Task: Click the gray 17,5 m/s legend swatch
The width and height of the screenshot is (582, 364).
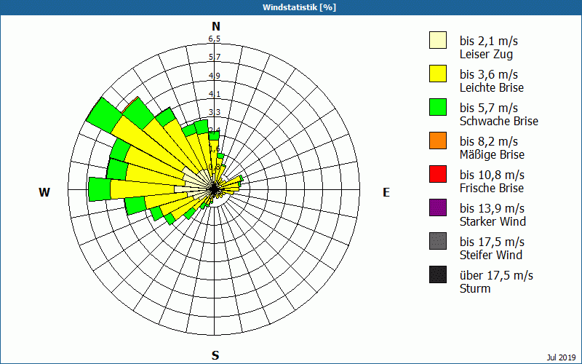Action: [x=438, y=241]
